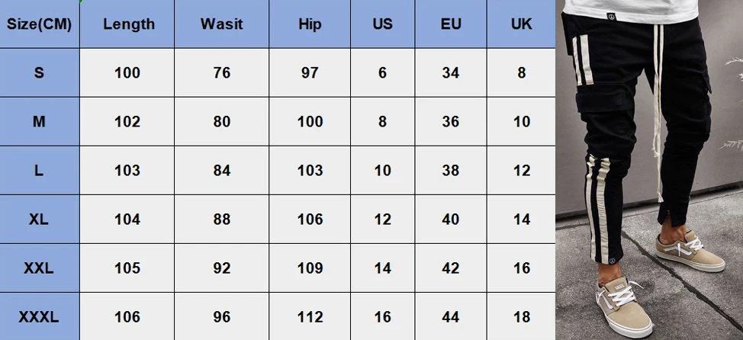Select the XL size row label
The height and width of the screenshot is (340, 743).
pos(40,220)
